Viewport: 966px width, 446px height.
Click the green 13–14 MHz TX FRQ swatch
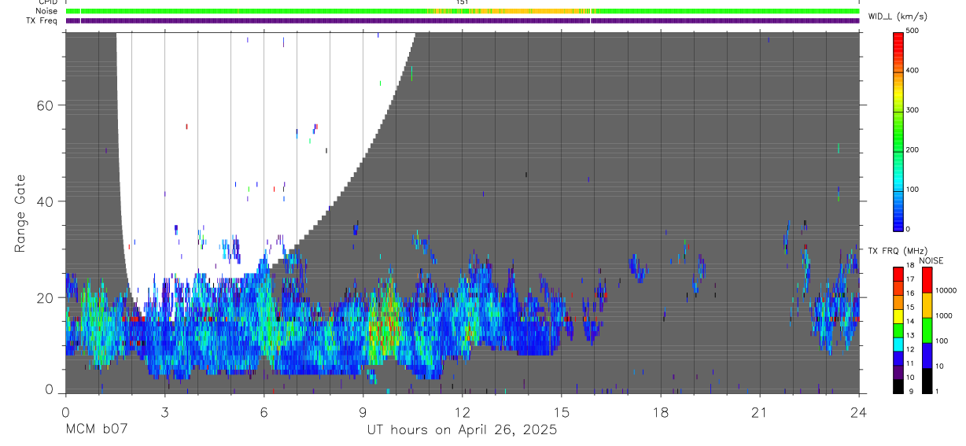point(898,330)
